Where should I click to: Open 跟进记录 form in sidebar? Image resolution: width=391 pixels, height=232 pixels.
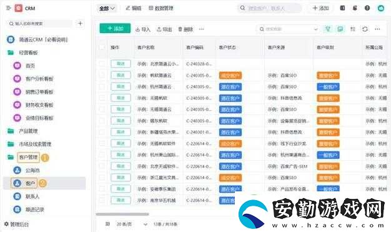click(x=29, y=209)
